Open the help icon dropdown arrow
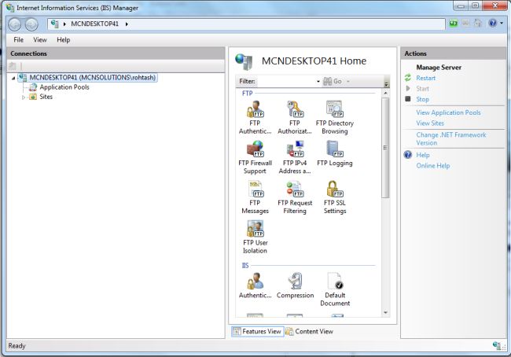Image resolution: width=511 pixels, height=357 pixels. coord(502,23)
